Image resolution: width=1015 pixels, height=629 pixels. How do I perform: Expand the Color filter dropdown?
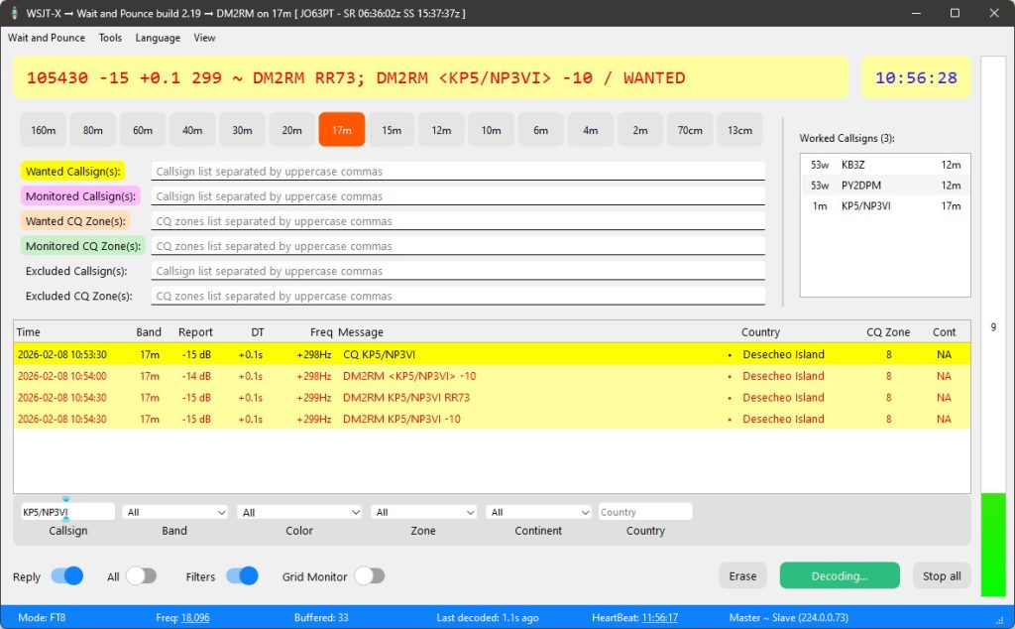(299, 512)
